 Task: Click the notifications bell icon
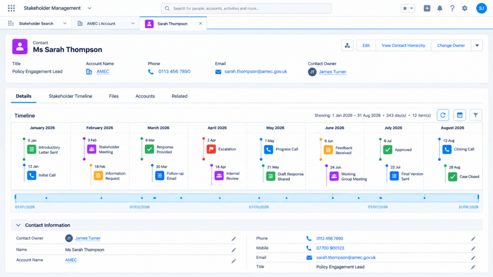tap(440, 9)
